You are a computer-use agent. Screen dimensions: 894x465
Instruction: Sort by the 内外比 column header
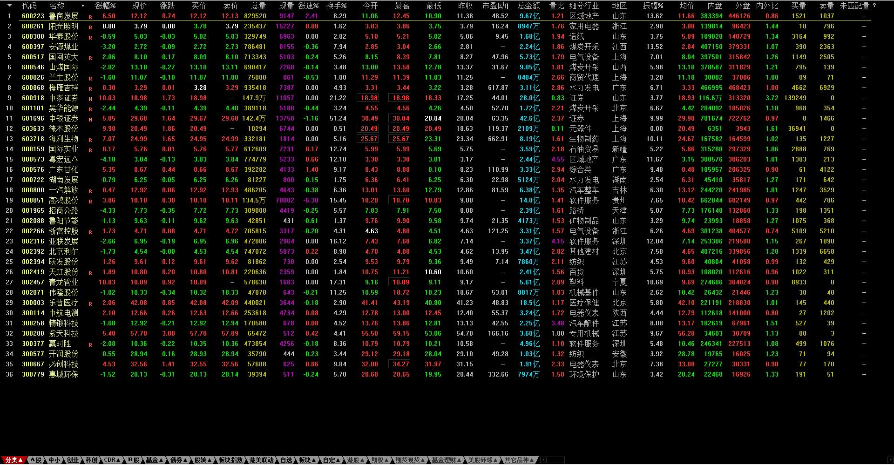tap(767, 6)
